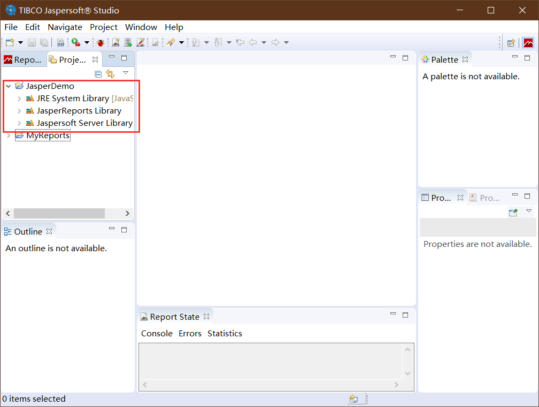
Task: Select the JasperReports Library node
Action: pos(78,111)
